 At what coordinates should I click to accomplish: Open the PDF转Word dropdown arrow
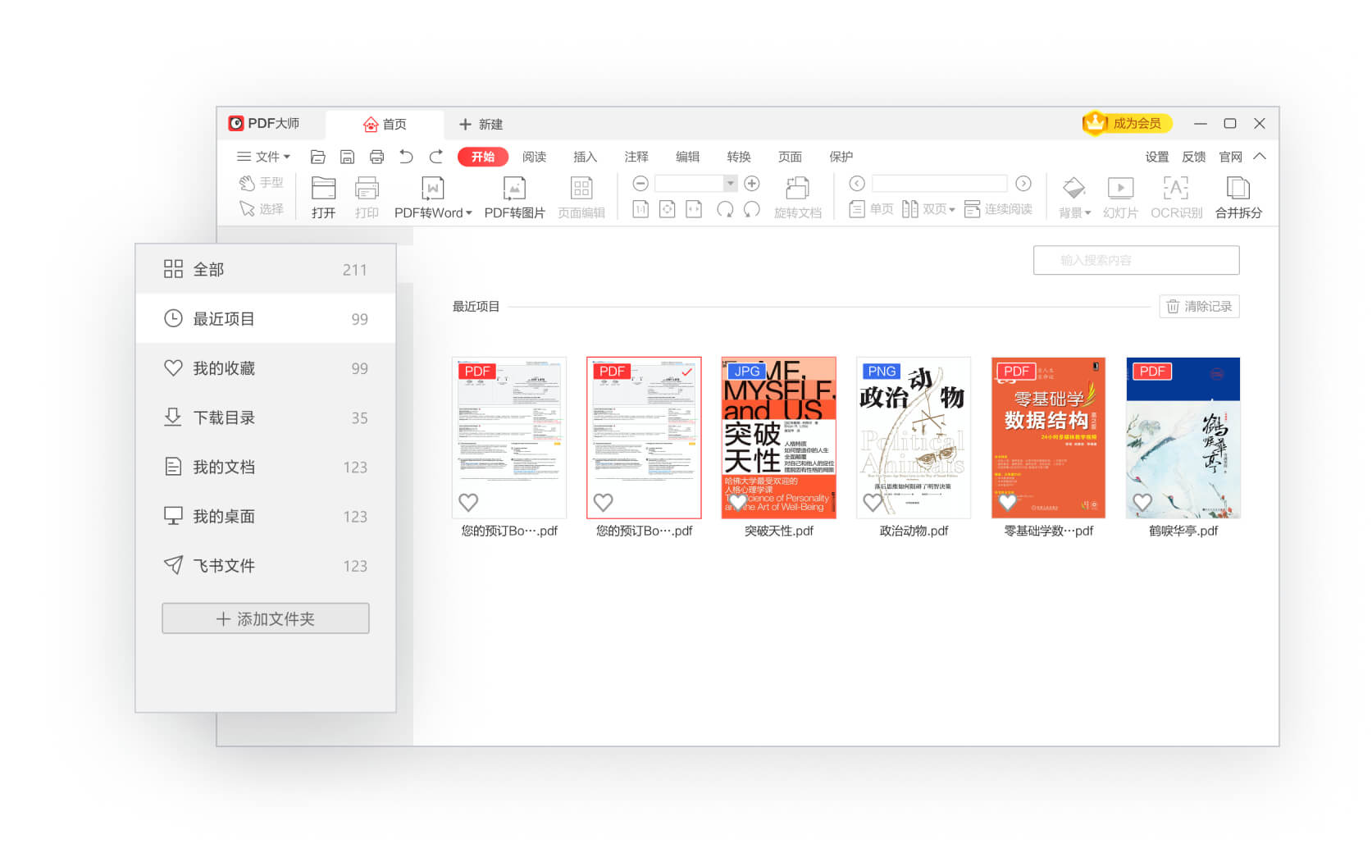469,213
